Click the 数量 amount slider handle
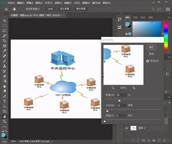 point(119,100)
